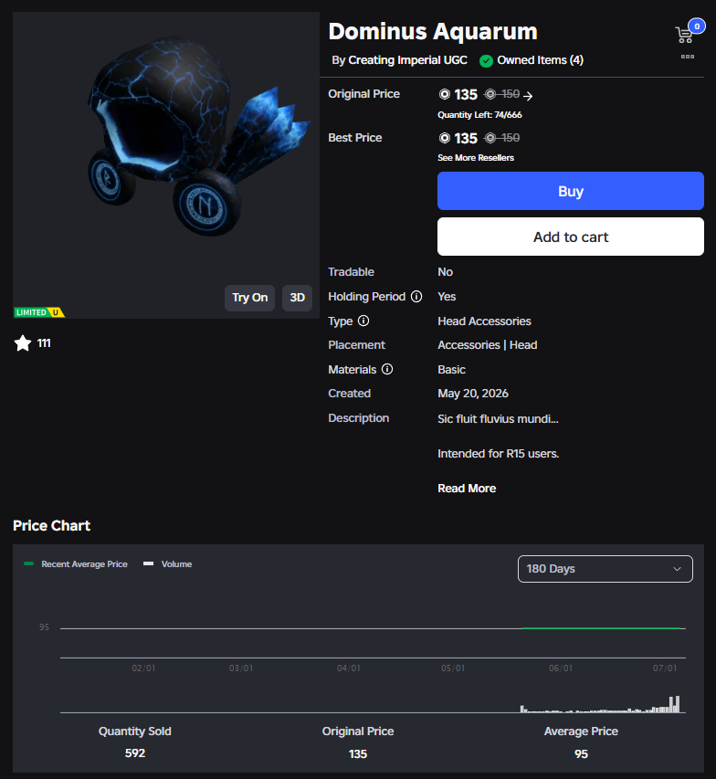The image size is (716, 779).
Task: Click the Try On button
Action: coord(249,298)
